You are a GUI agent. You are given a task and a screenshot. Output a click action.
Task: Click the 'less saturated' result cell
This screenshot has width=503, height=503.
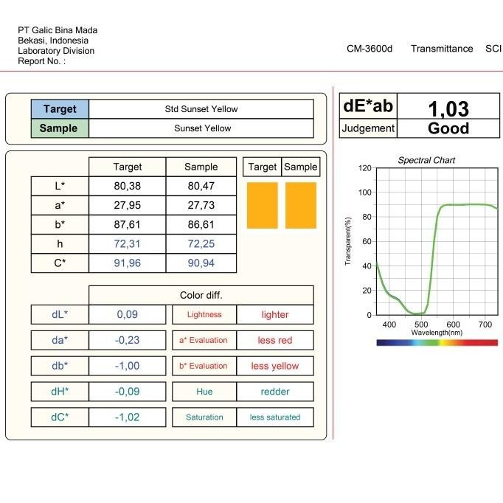[x=275, y=417]
